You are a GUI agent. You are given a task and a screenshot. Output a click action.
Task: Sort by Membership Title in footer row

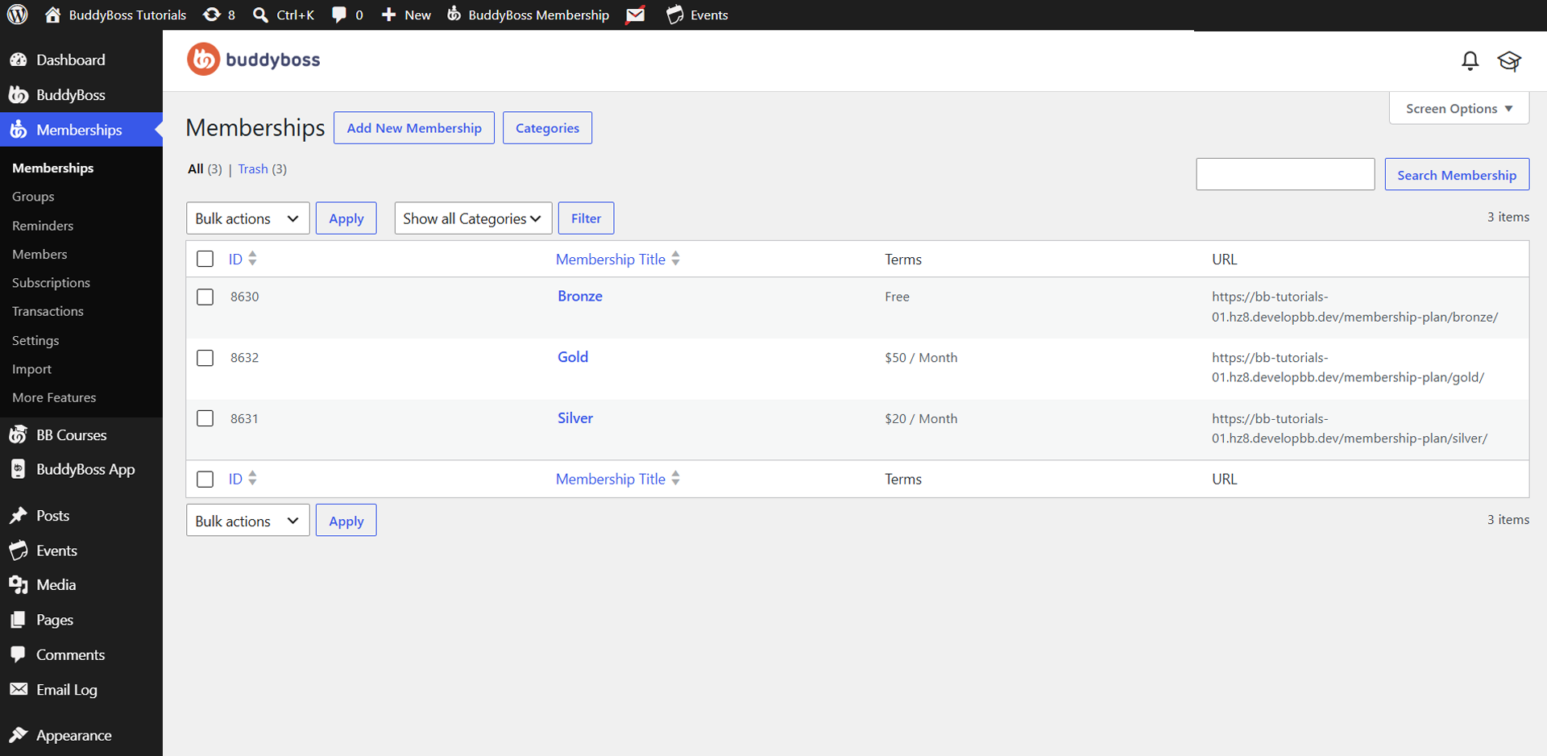tap(618, 479)
